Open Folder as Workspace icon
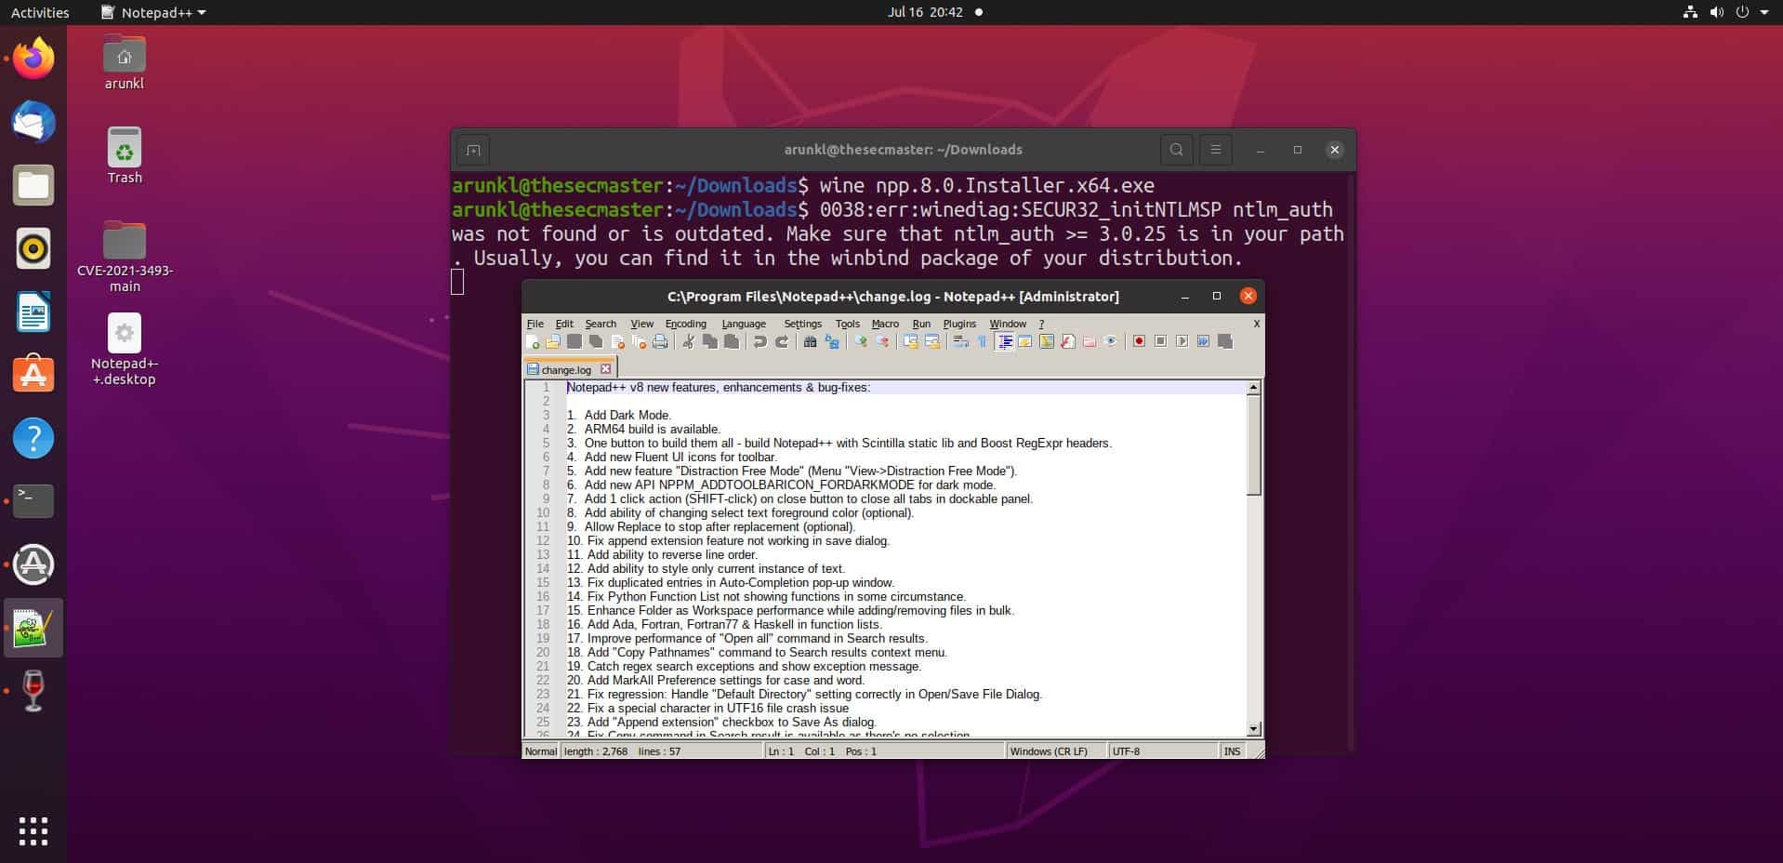 1090,342
